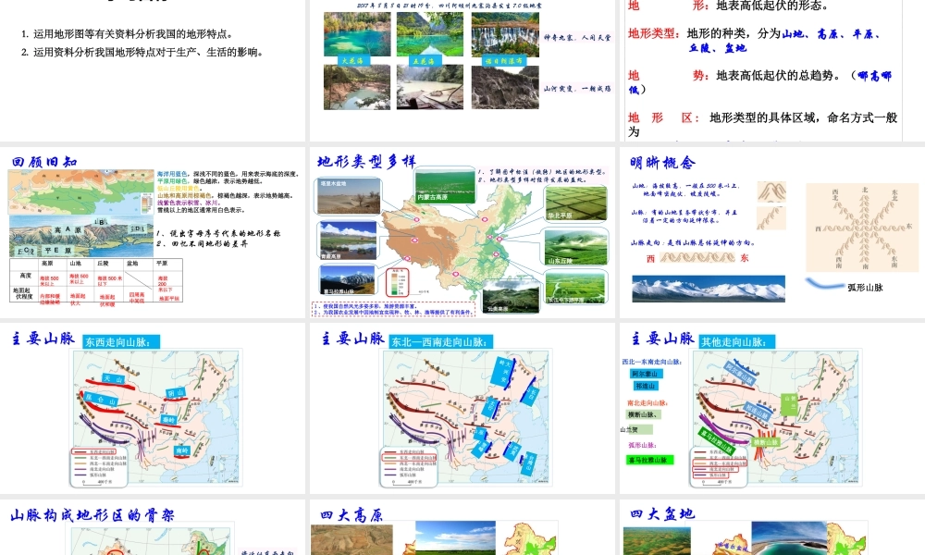Click the colored topographic map in 回顾旧知

(80, 191)
